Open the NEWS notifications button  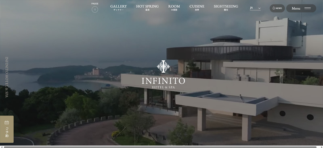[x=277, y=8]
